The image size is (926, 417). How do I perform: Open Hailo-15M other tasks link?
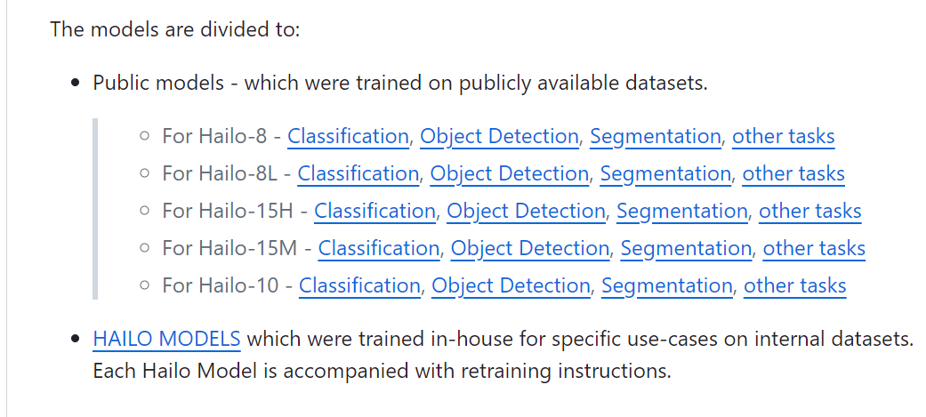(x=814, y=248)
